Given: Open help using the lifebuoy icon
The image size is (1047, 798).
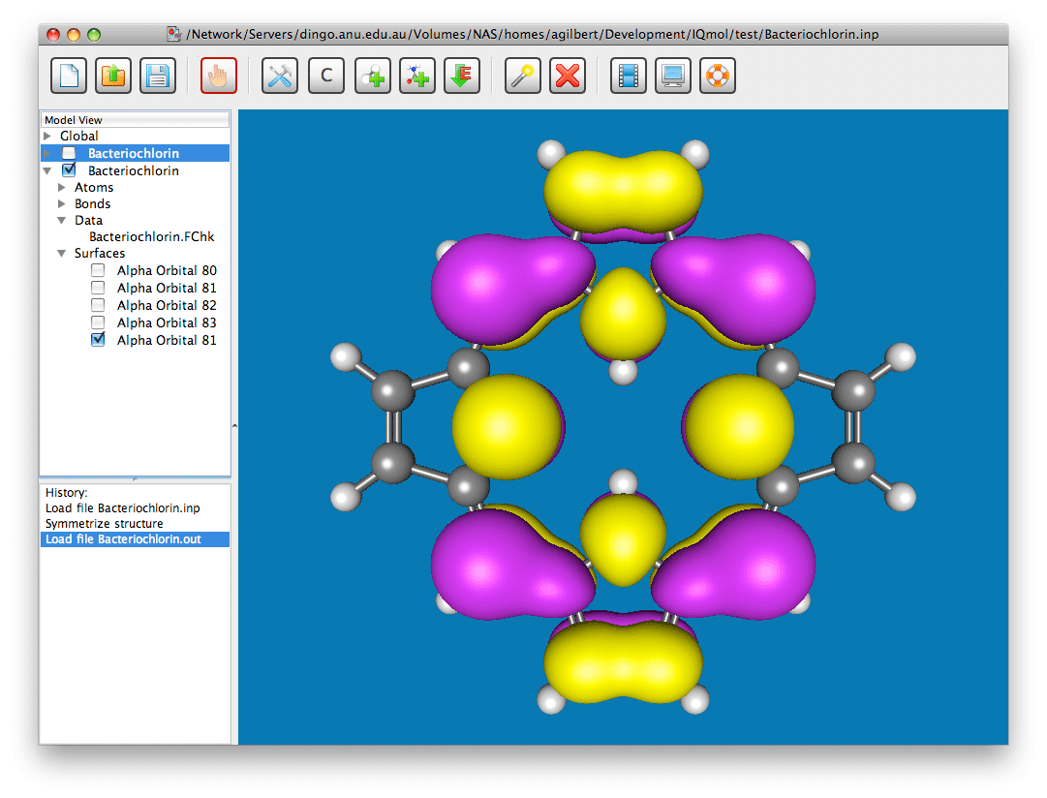Looking at the screenshot, I should tap(718, 76).
